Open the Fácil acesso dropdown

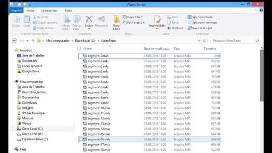click(x=133, y=23)
